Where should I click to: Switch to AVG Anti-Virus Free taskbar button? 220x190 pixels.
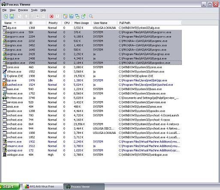point(42,187)
